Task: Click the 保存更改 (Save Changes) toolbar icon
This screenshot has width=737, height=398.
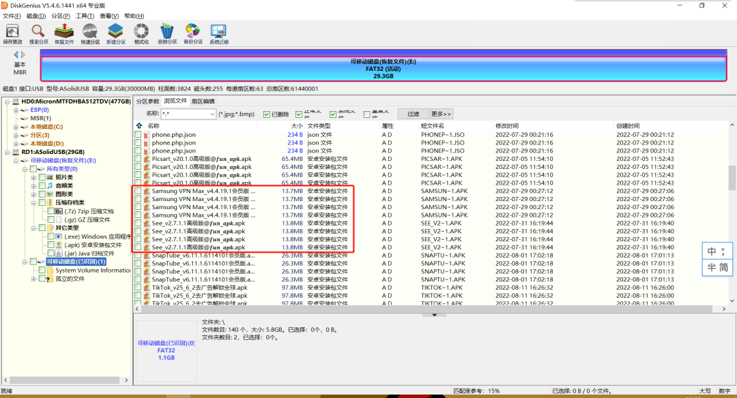Action: click(12, 31)
